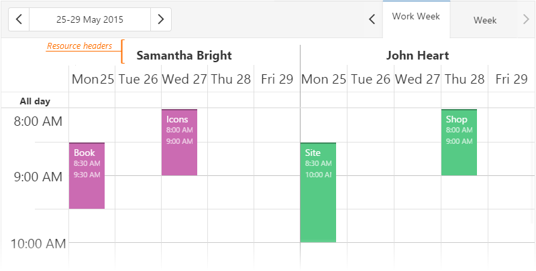Switch to the Week view tab

pyautogui.click(x=485, y=20)
